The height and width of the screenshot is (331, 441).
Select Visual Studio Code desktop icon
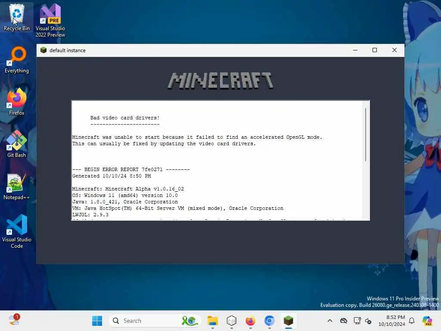(x=17, y=231)
